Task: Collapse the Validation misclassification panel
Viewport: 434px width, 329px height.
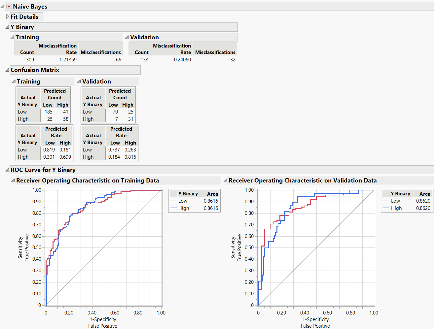Action: (127, 37)
